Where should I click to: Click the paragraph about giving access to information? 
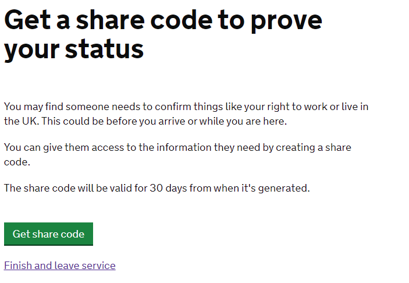pos(177,154)
